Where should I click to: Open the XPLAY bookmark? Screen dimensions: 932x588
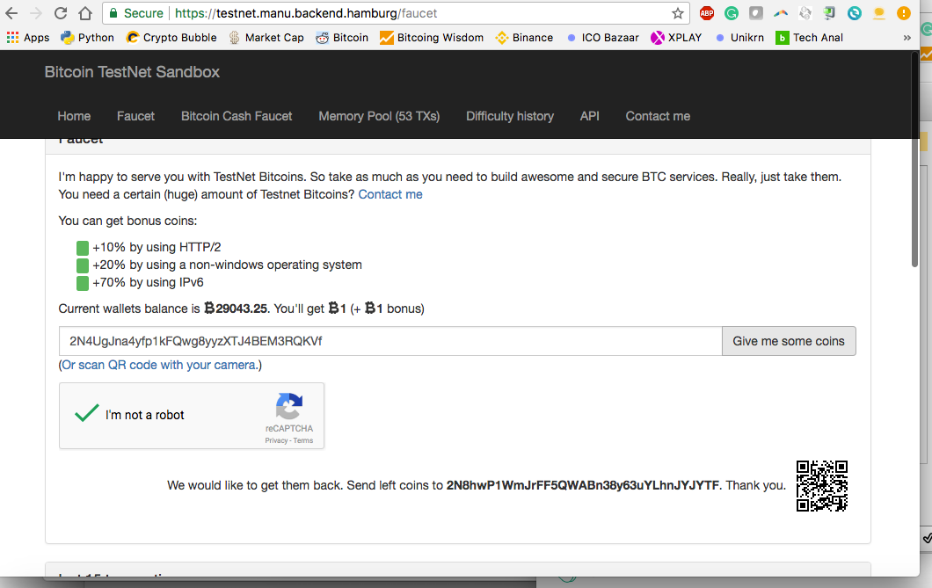676,38
